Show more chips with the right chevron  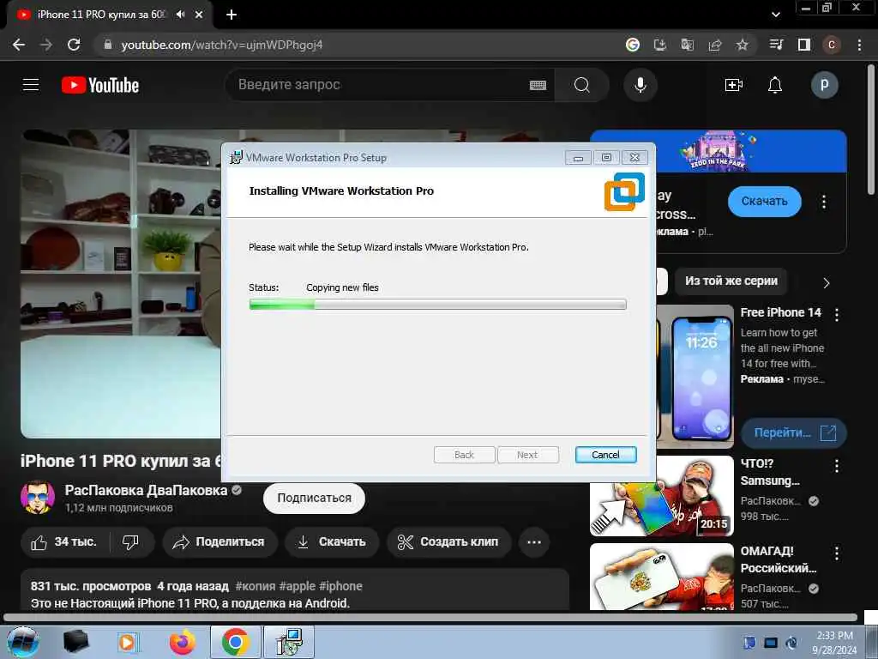(x=827, y=282)
